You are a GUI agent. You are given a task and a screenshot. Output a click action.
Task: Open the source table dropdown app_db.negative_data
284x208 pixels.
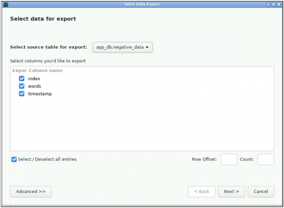click(x=122, y=47)
